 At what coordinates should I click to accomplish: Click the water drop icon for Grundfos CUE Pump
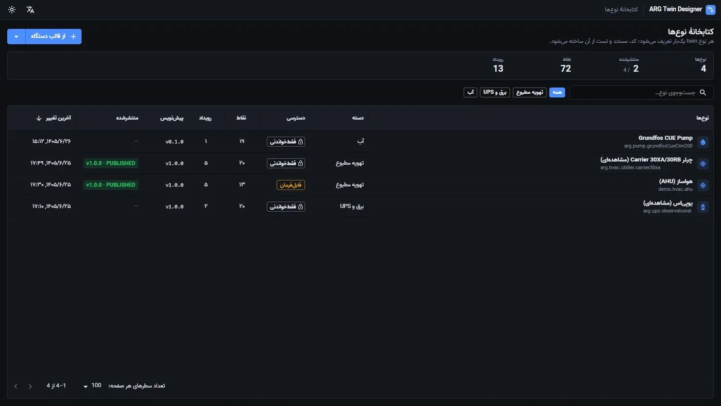pos(703,142)
